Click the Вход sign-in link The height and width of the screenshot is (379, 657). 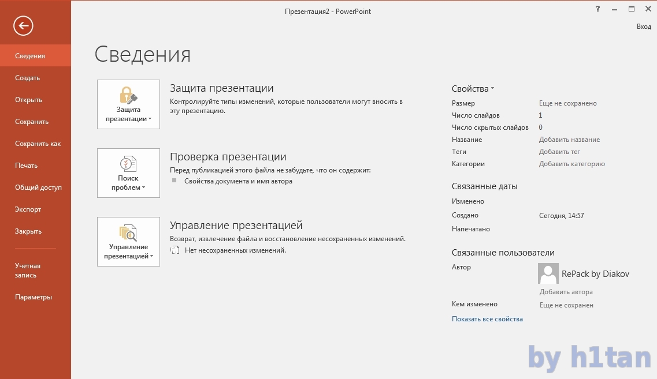coord(644,27)
